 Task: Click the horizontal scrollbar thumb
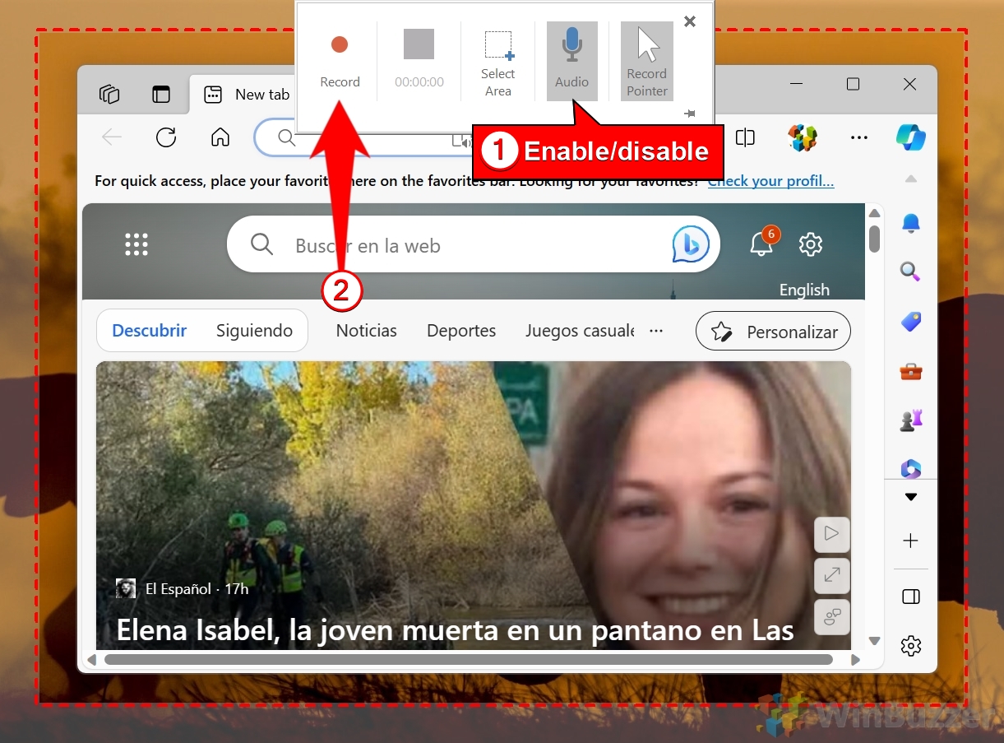pos(468,660)
